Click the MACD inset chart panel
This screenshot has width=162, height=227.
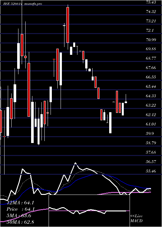tap(89, 211)
